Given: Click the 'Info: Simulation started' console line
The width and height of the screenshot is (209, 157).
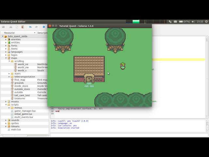Looking at the screenshot, I should click(x=65, y=128).
